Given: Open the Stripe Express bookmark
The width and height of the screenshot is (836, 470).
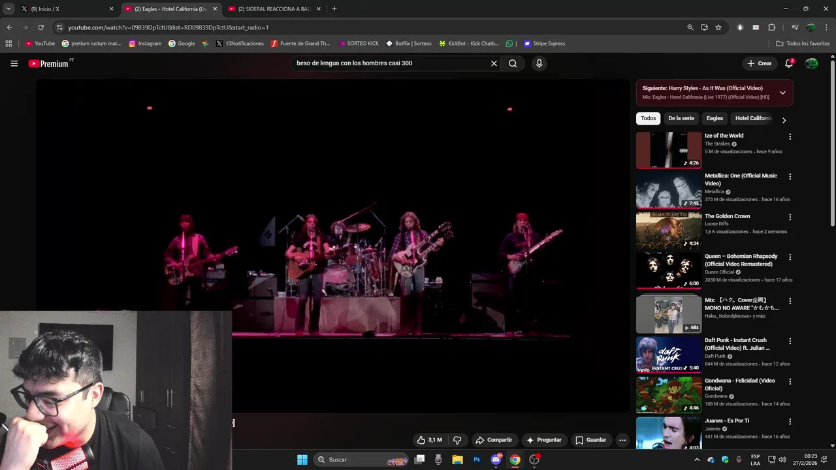Looking at the screenshot, I should point(545,44).
